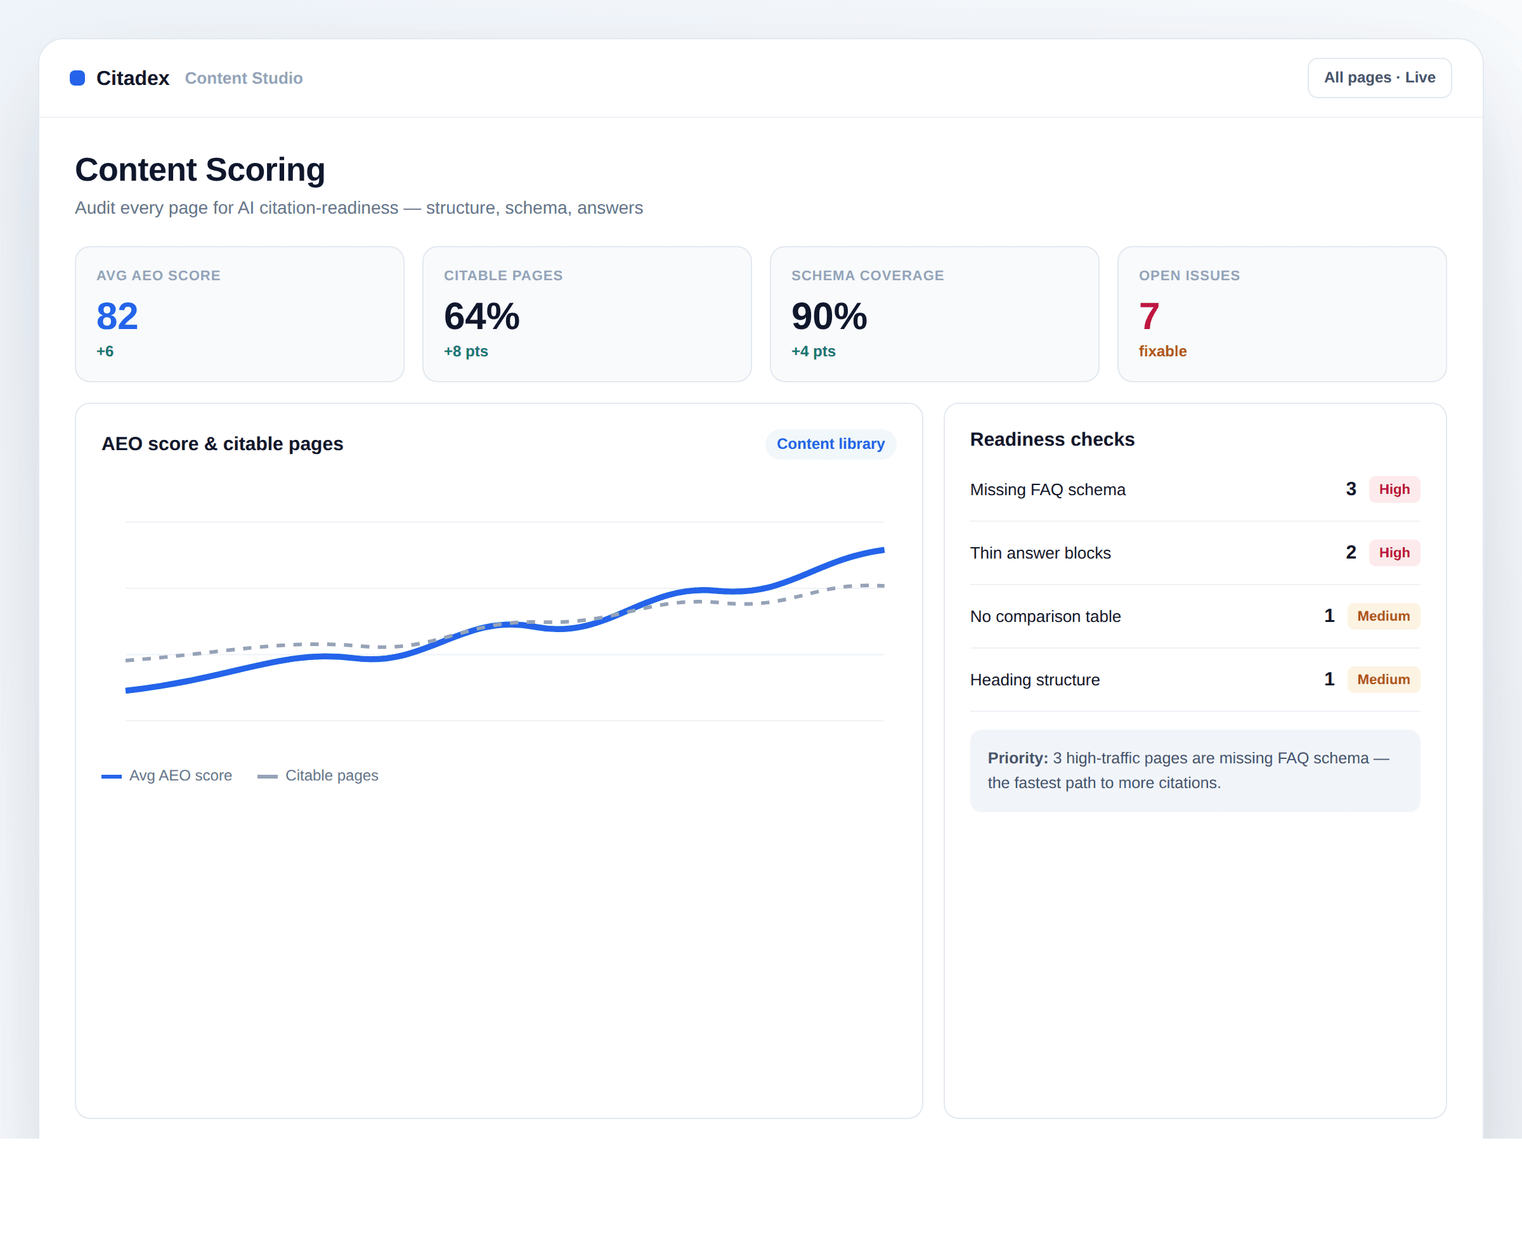Click the Medium badge on No comparison table
Viewport: 1522px width, 1249px height.
[x=1383, y=616]
